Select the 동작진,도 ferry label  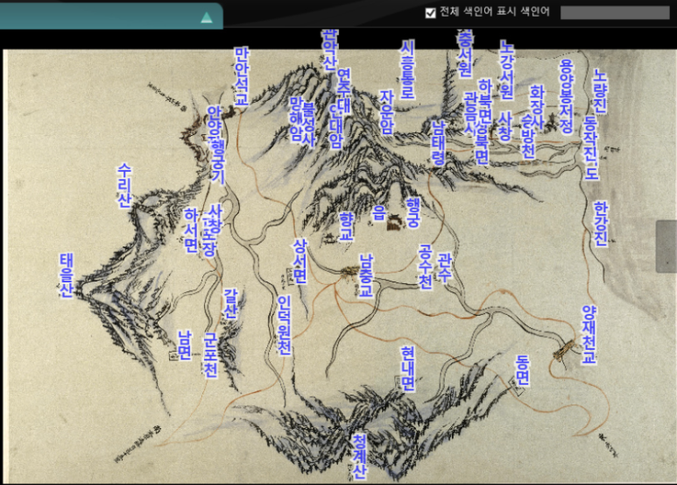pos(591,148)
